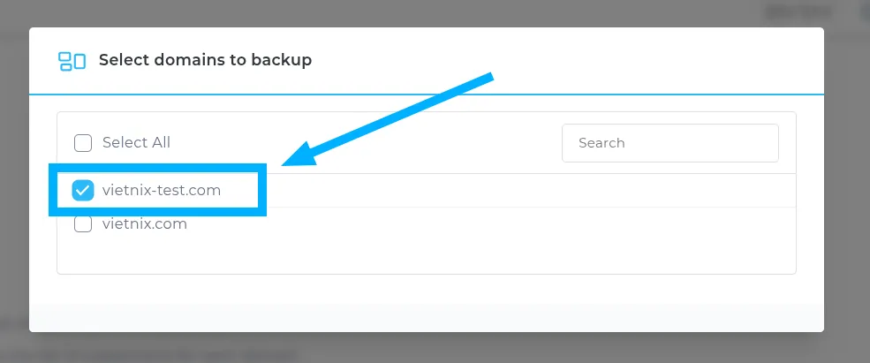The image size is (870, 363).
Task: Click the vietnix.com domain label
Action: click(x=145, y=224)
